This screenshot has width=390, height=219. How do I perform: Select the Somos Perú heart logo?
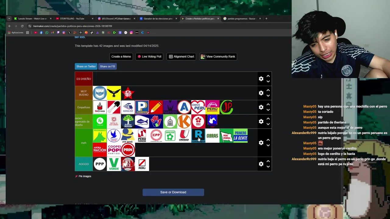198,107
